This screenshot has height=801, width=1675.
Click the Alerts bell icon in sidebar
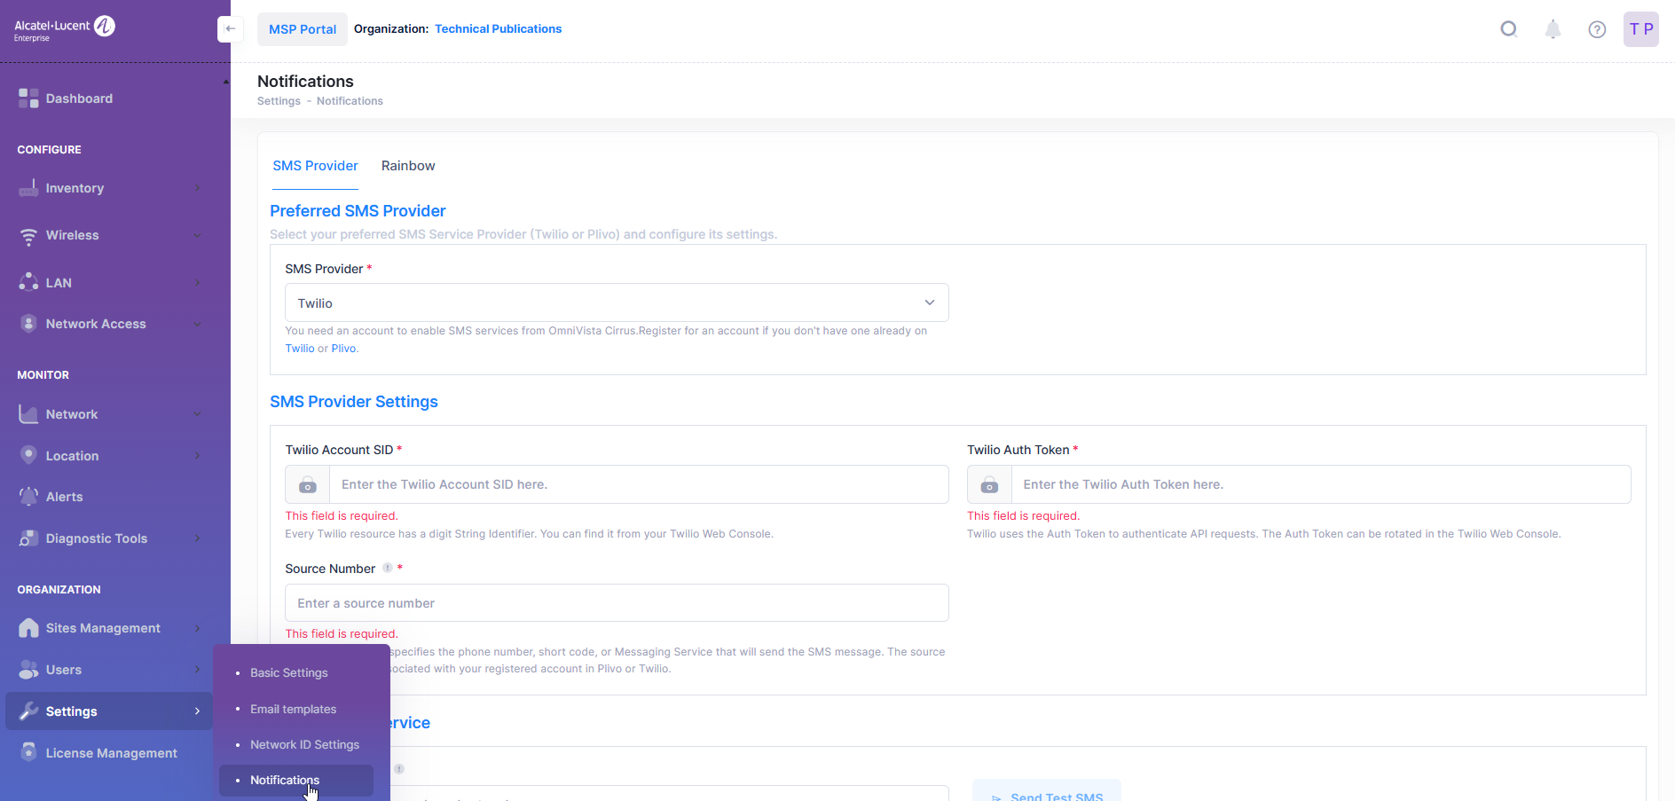pos(28,497)
